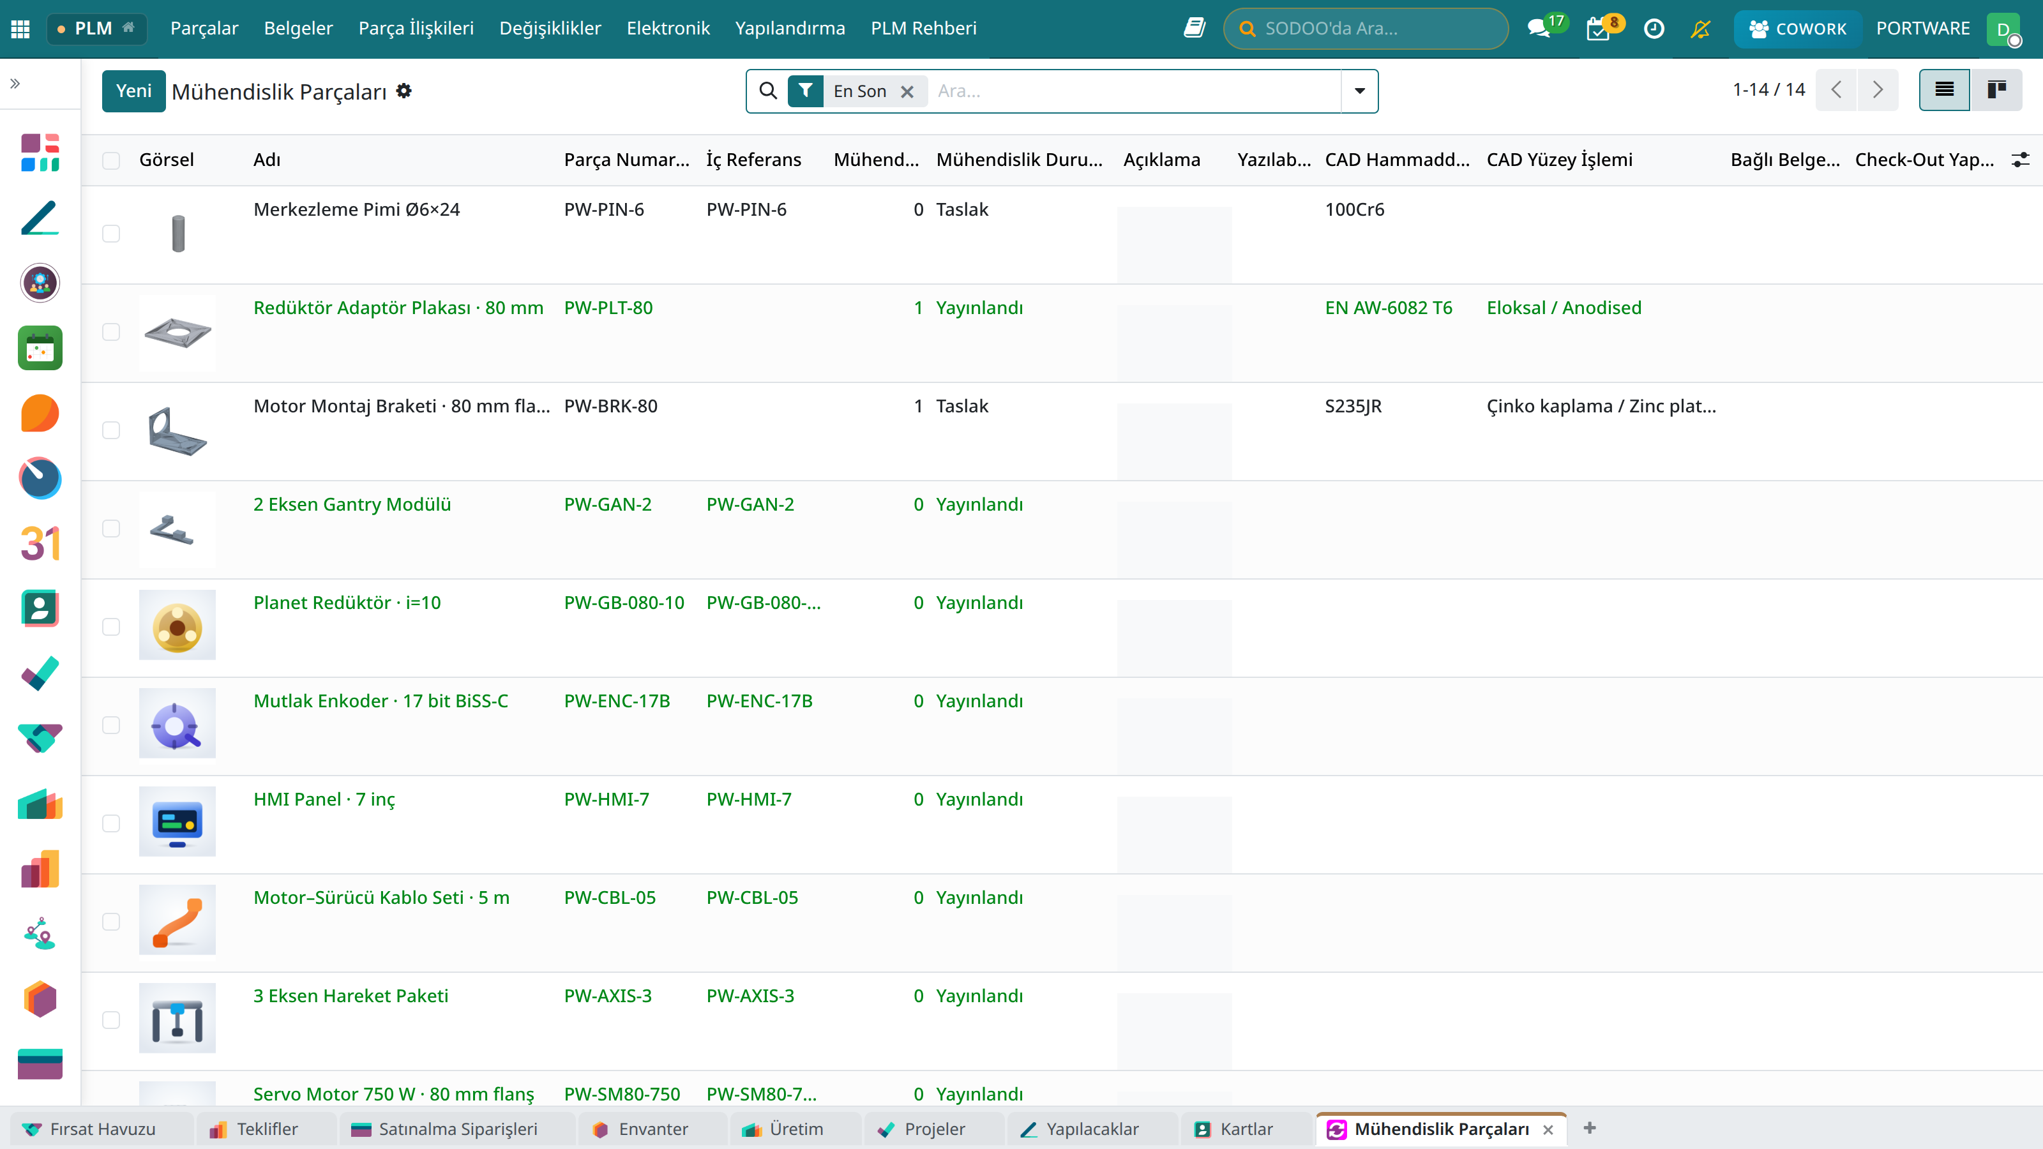Open the knowledge book icon in the top bar
This screenshot has width=2043, height=1149.
point(1195,29)
